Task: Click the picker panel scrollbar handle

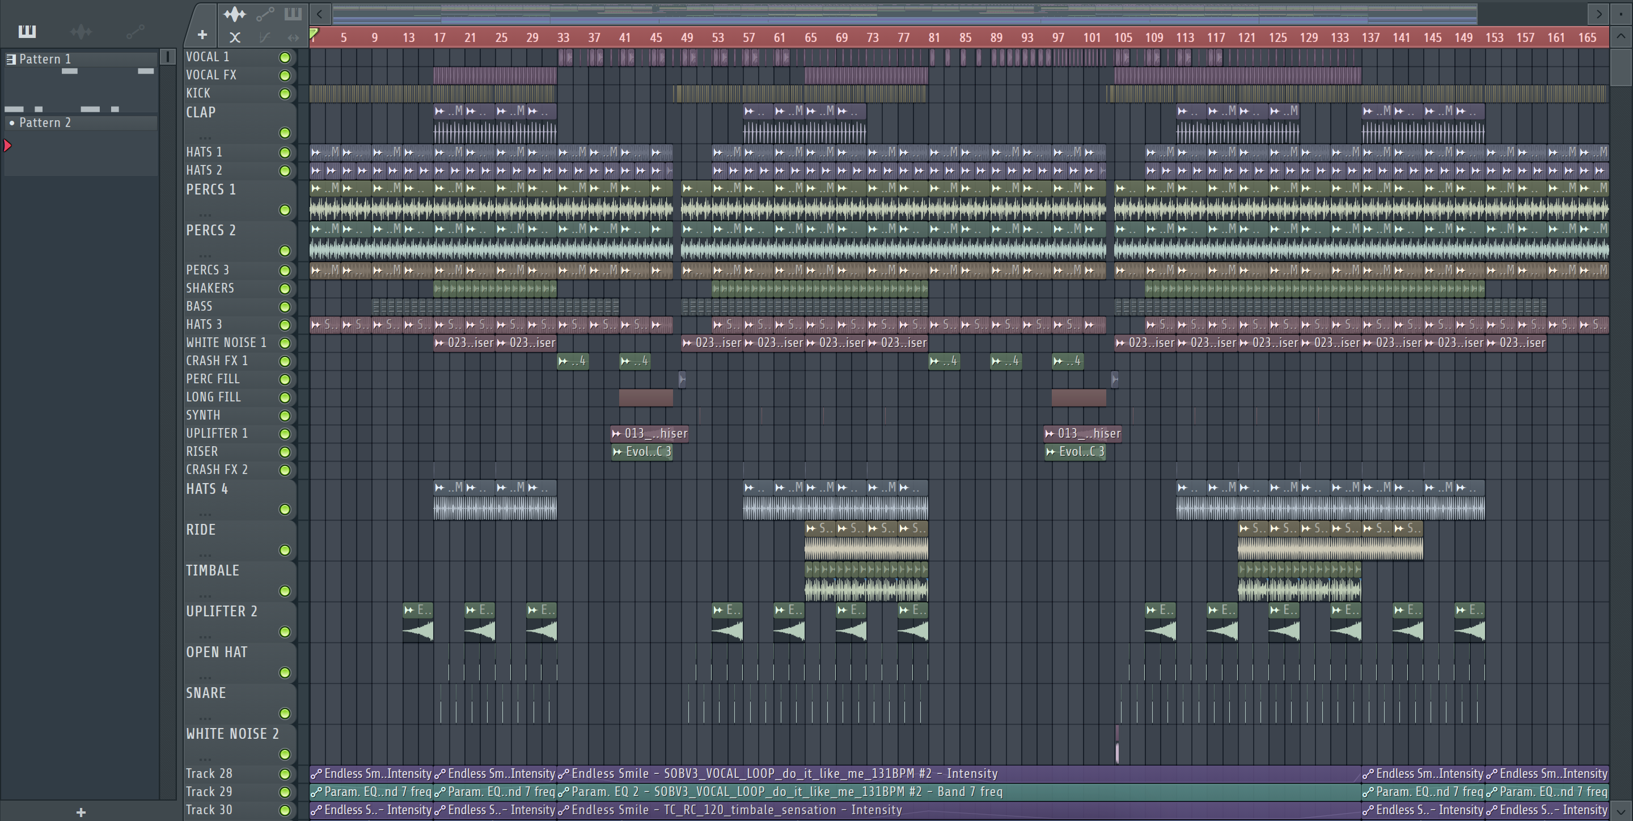Action: 167,57
